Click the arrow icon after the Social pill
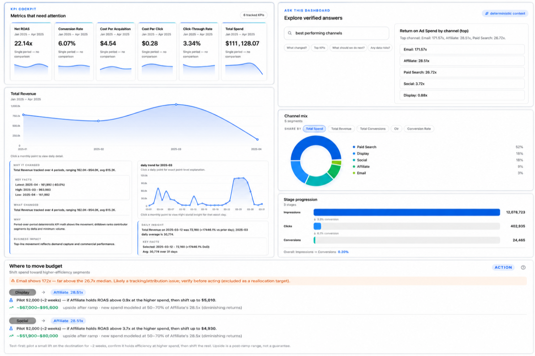The height and width of the screenshot is (356, 535). (43, 321)
